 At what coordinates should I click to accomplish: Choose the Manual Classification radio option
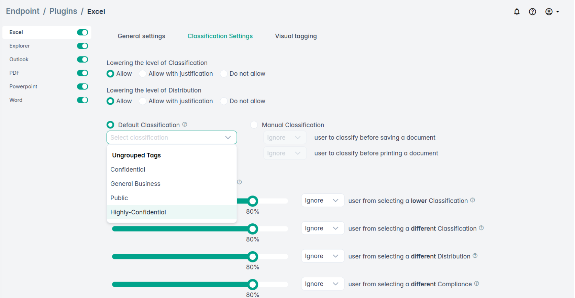coord(254,125)
